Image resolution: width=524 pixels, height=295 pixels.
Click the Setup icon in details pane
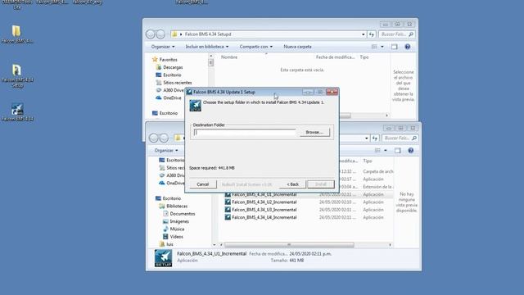[x=163, y=258]
